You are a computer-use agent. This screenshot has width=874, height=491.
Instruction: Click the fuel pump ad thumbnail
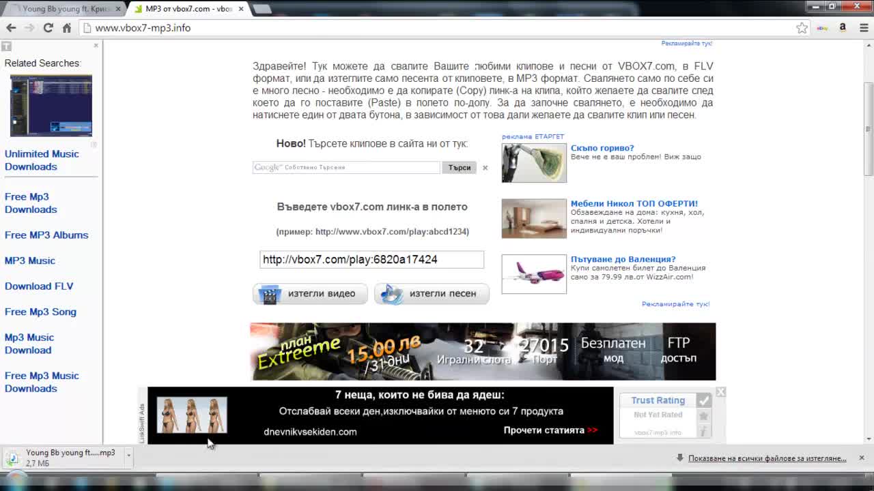coord(534,163)
